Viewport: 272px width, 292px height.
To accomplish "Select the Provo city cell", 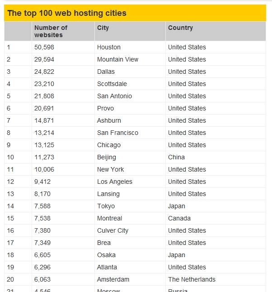I will tap(106, 108).
